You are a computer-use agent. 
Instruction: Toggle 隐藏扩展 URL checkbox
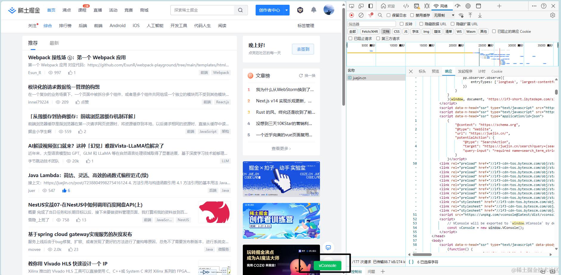click(x=453, y=24)
